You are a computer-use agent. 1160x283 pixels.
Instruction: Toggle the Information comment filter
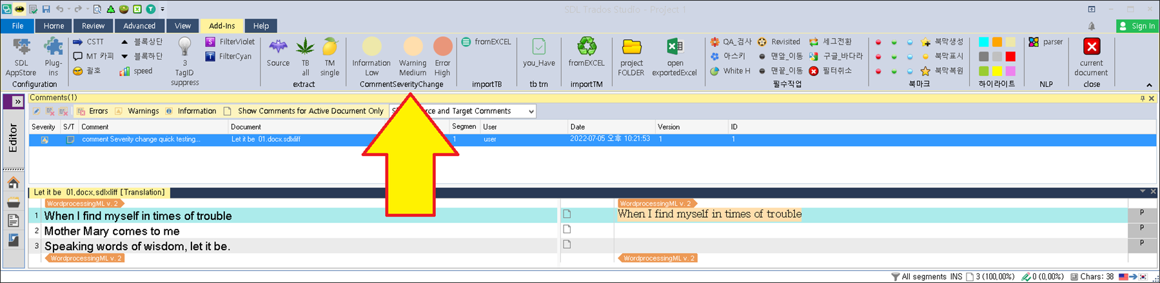tap(191, 111)
